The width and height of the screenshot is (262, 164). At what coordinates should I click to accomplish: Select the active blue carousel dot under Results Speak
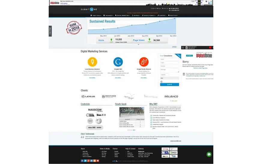(x=134, y=130)
